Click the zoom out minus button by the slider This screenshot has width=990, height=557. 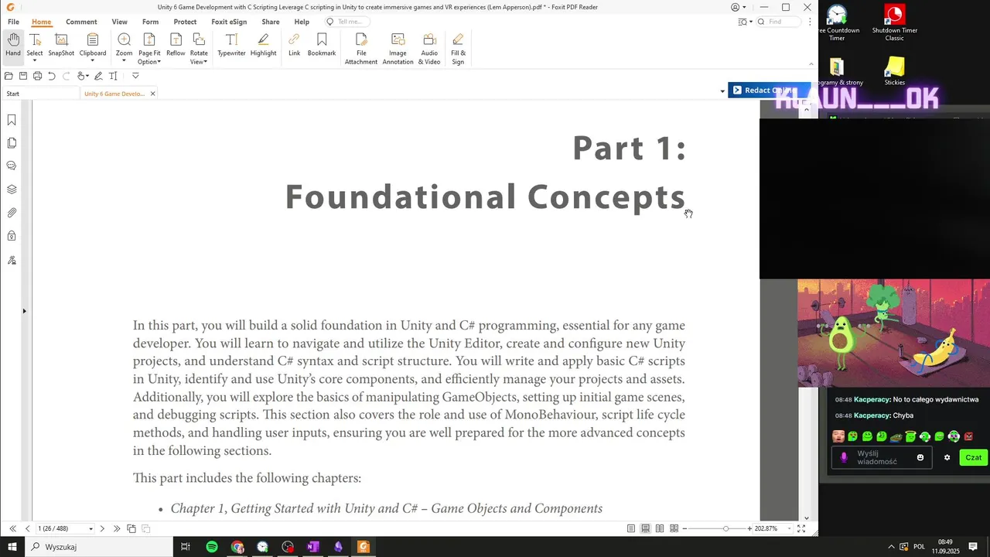click(x=684, y=528)
